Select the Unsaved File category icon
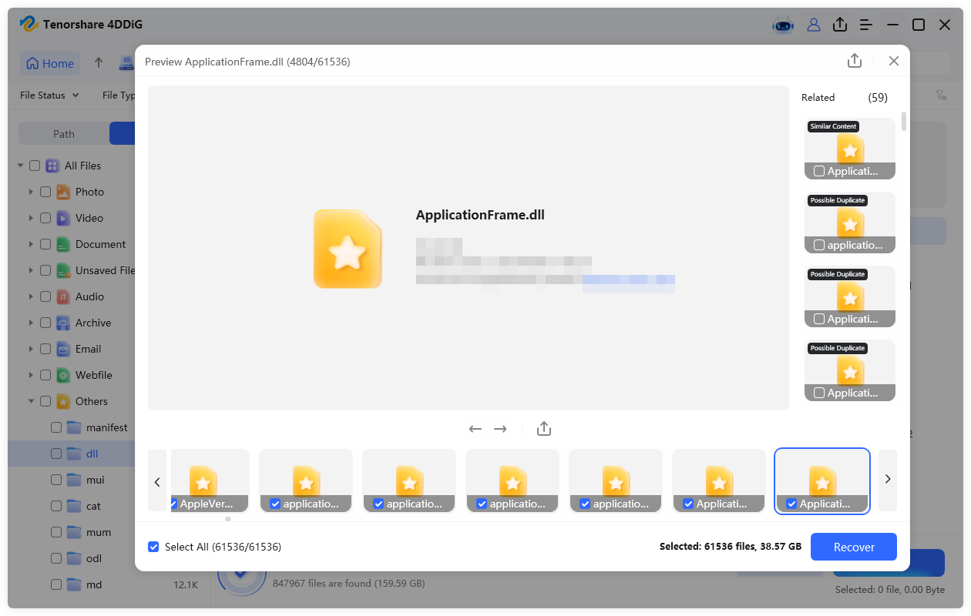Viewport: 971px width, 616px height. click(x=63, y=270)
